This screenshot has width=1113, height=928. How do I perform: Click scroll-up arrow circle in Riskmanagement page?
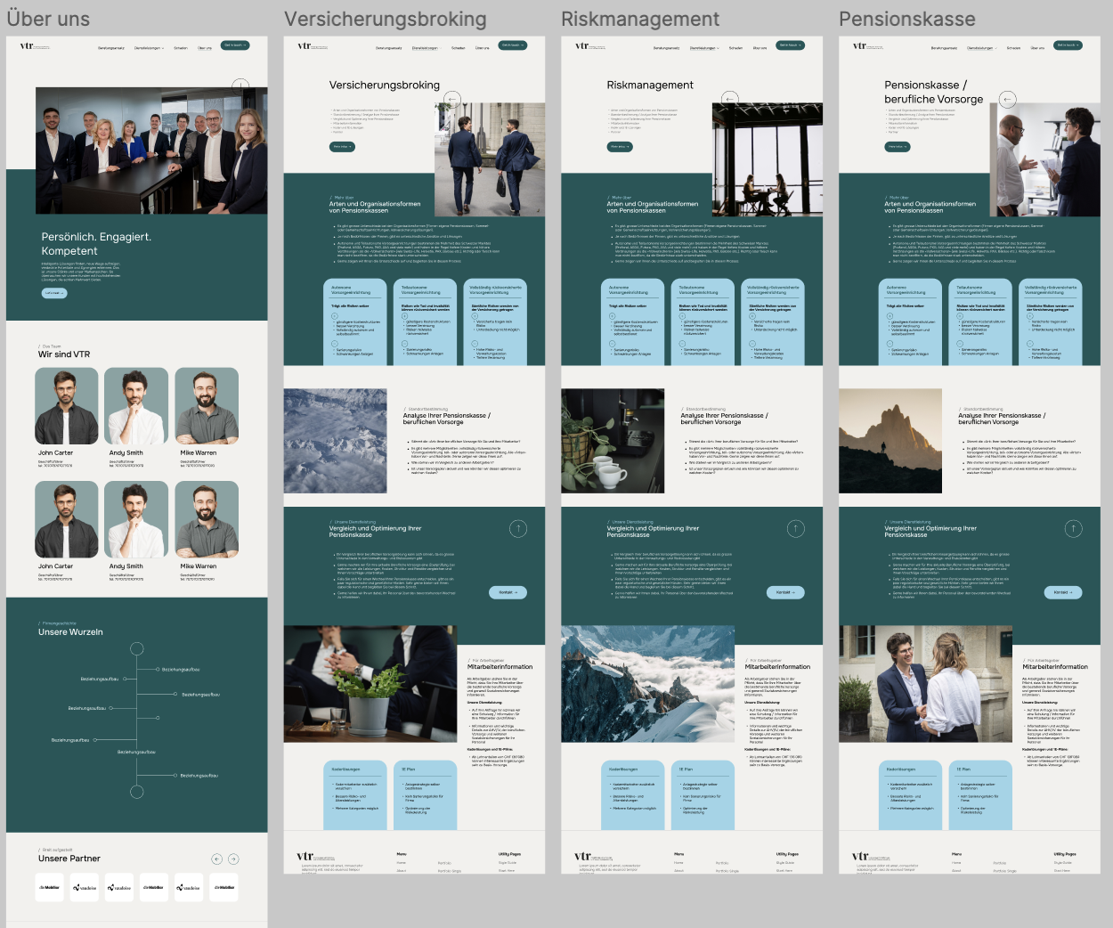pyautogui.click(x=796, y=529)
